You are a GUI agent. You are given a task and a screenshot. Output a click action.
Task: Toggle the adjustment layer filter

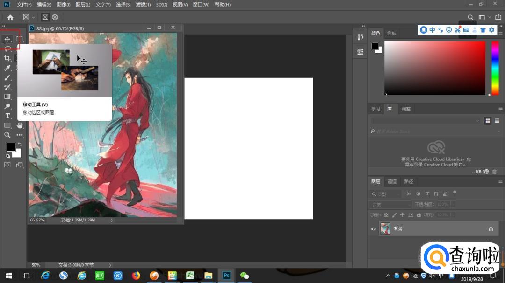coord(418,193)
